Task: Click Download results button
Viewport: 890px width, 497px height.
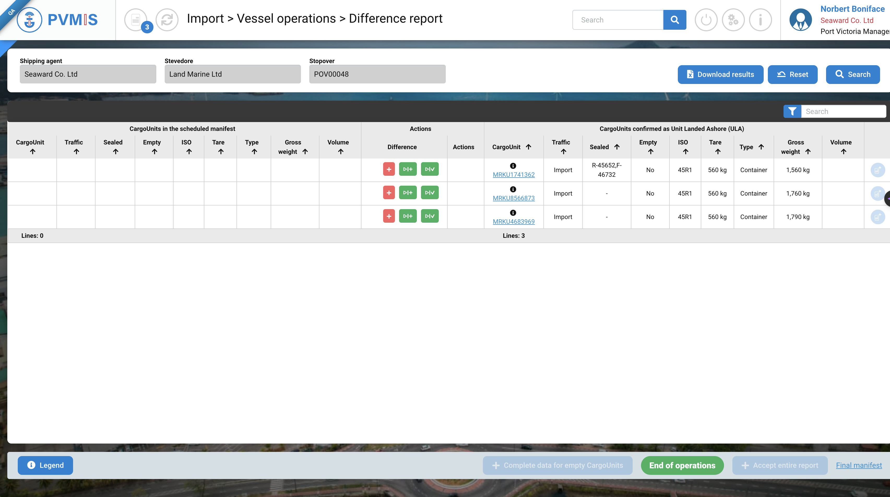Action: coord(720,75)
